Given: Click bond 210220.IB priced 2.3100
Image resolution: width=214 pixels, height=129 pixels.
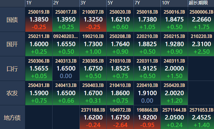Looking at the screenshot, I should pos(201,44).
